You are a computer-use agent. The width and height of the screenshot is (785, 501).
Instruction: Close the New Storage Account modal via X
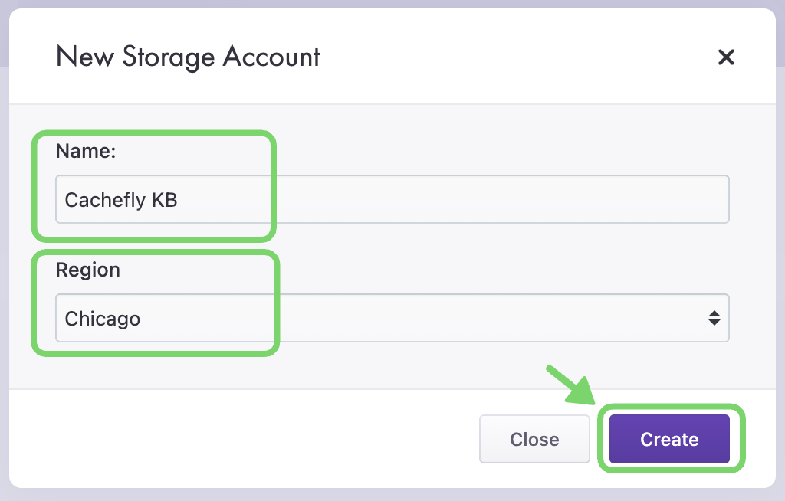tap(725, 57)
